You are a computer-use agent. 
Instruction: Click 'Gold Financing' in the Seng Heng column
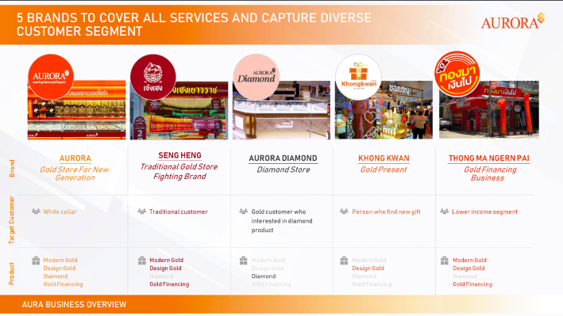169,284
